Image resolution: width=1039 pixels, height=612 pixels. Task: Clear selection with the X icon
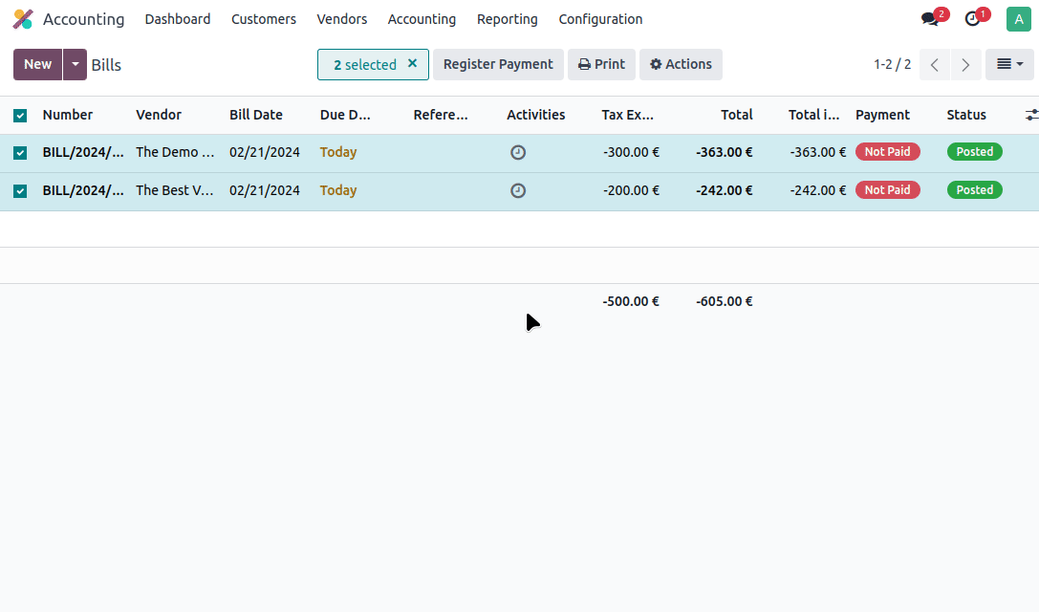tap(413, 64)
